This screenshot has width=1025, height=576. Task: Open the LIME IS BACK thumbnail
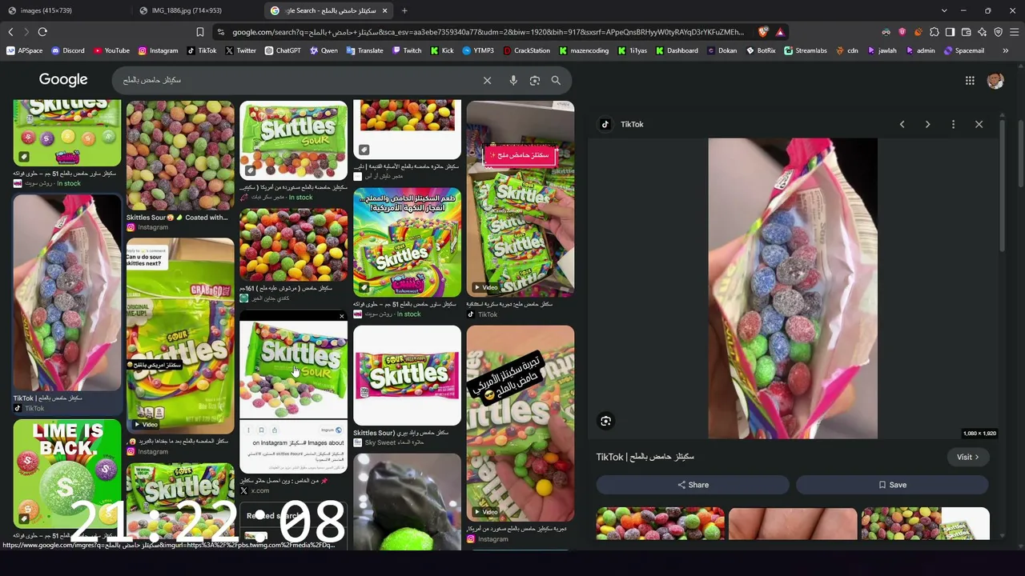click(x=67, y=474)
